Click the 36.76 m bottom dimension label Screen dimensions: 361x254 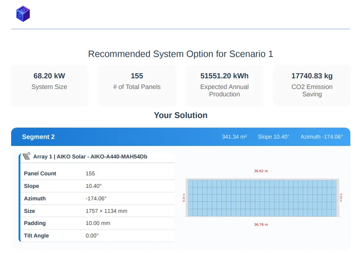click(x=261, y=225)
